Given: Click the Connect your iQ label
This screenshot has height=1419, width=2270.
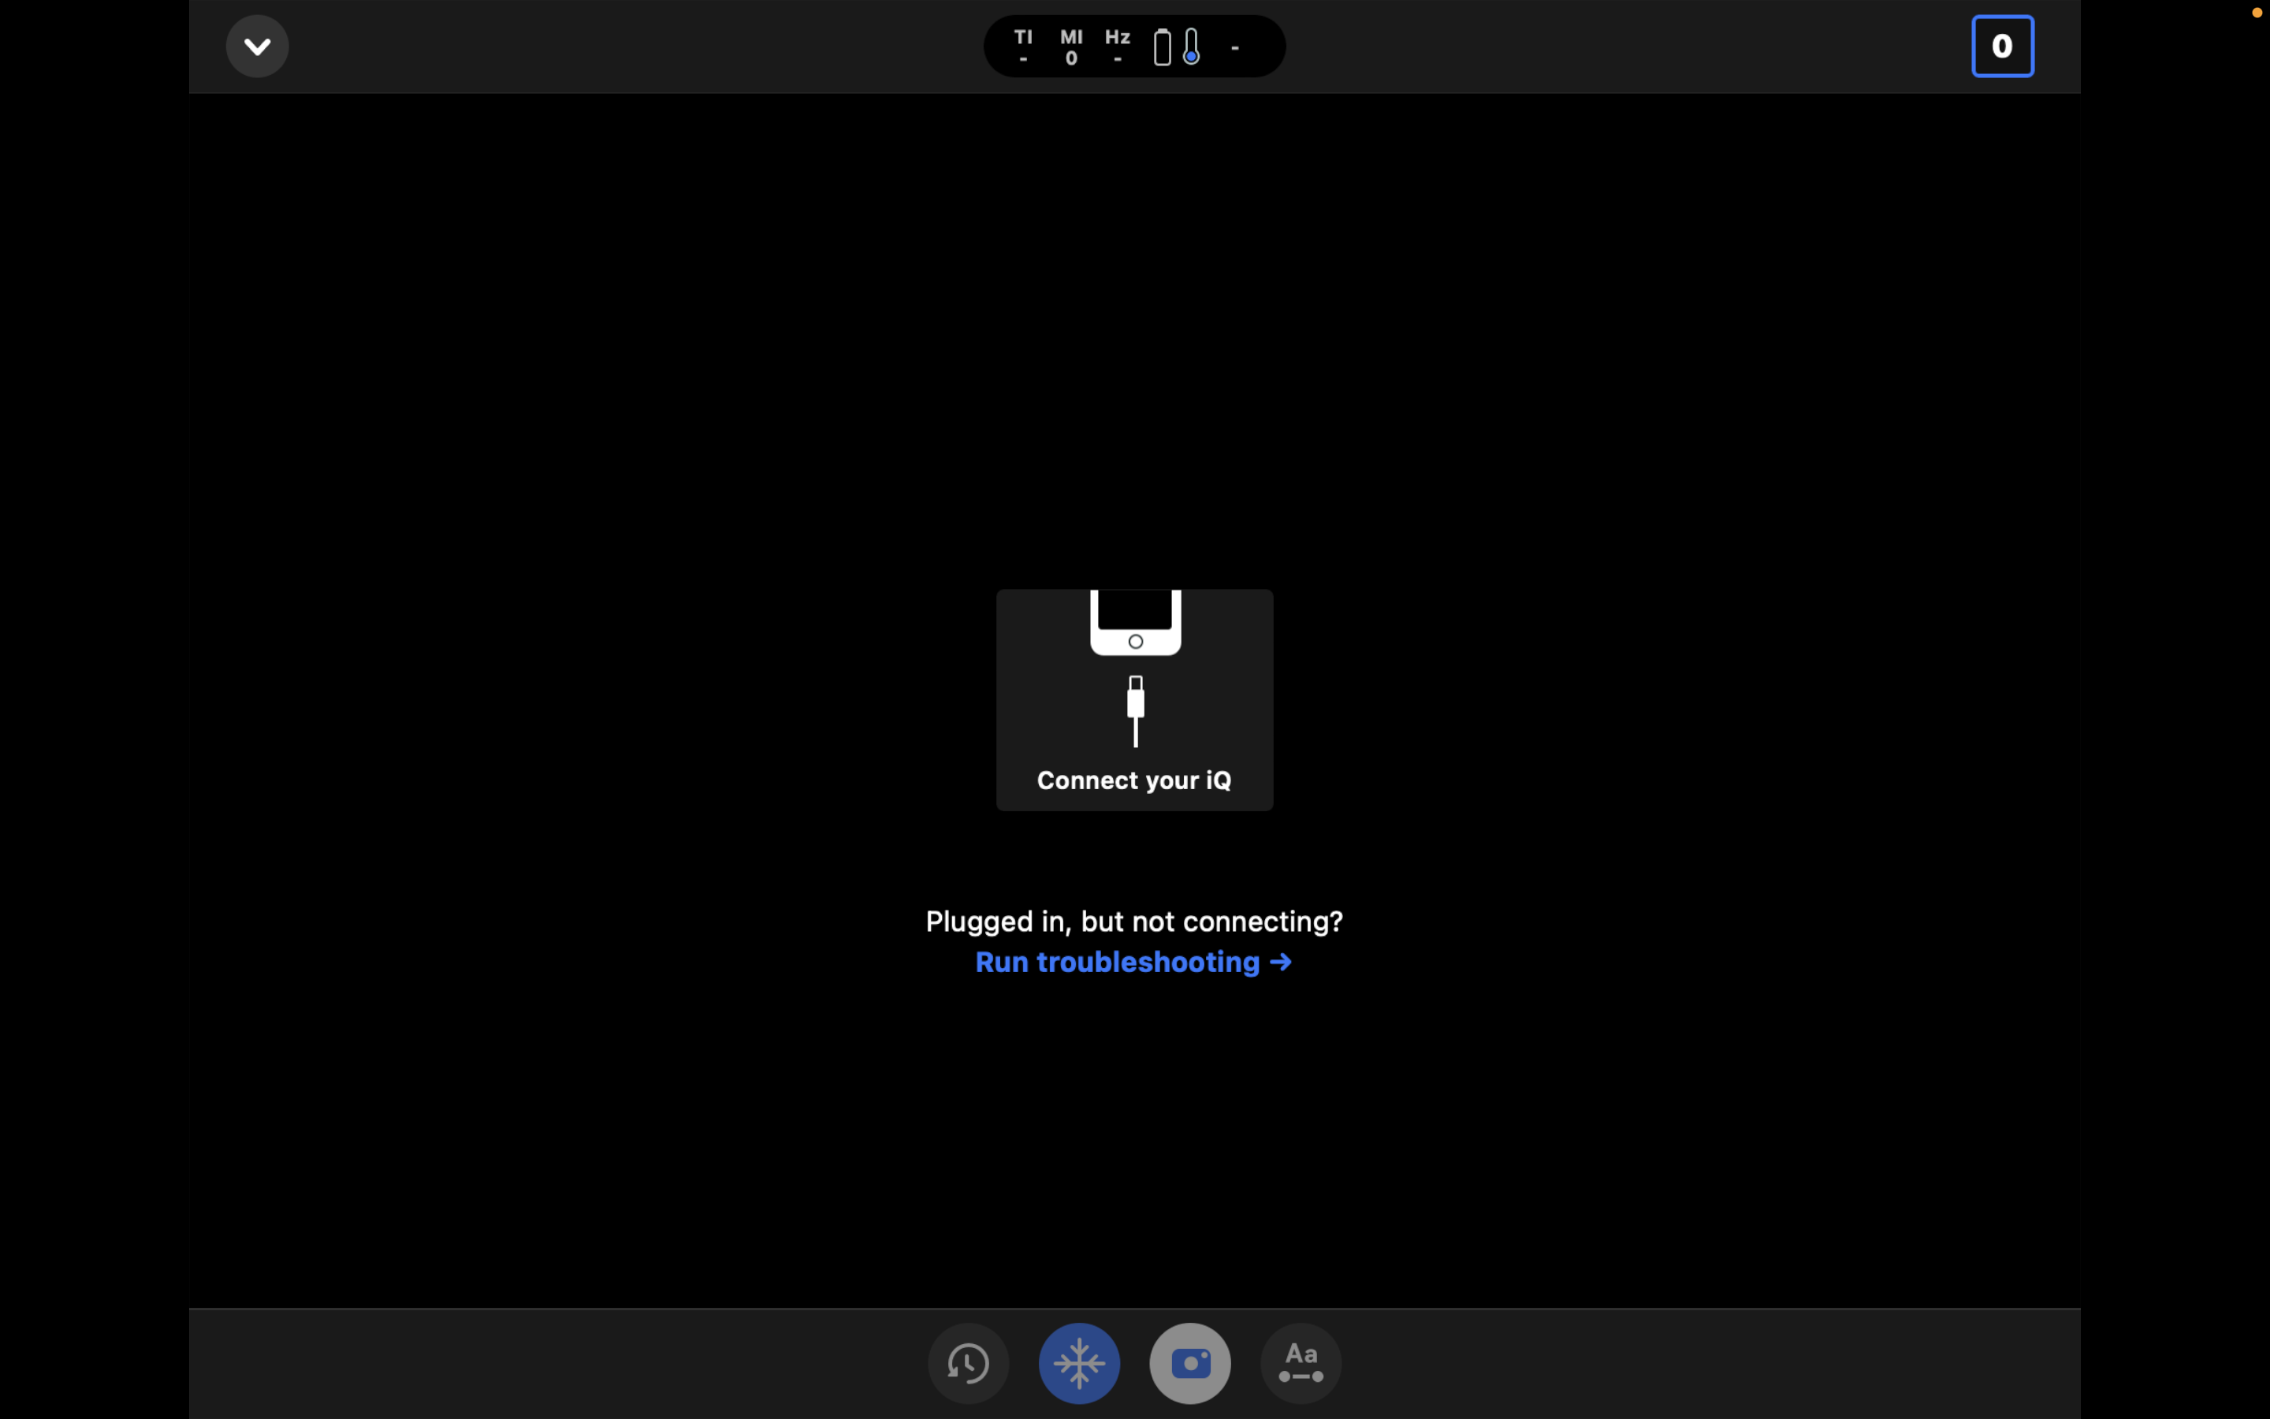Looking at the screenshot, I should [x=1133, y=780].
